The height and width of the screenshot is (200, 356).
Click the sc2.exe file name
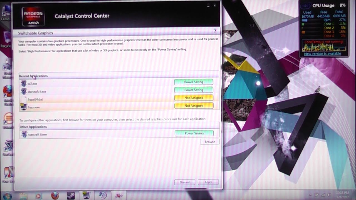click(32, 84)
